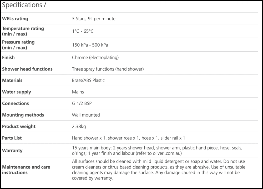Click the Brass/ABS Plastic materials value

click(88, 81)
